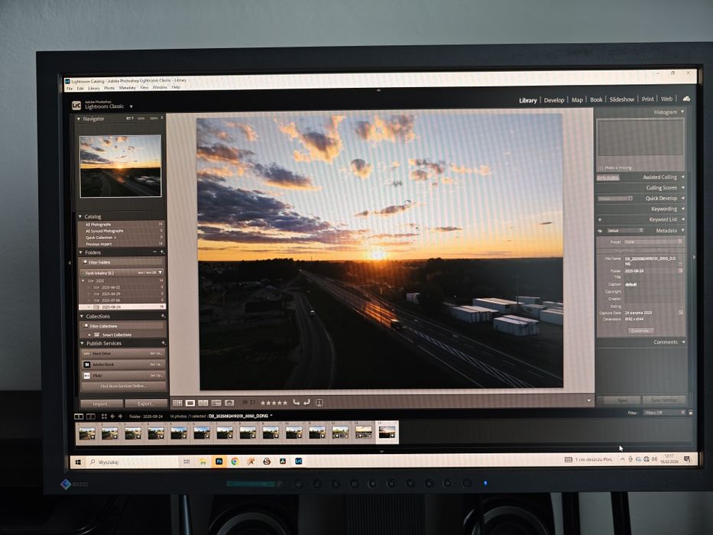Screen dimensions: 713x535
Task: Click Lightroom Classic taskbar icon
Action: [299, 461]
